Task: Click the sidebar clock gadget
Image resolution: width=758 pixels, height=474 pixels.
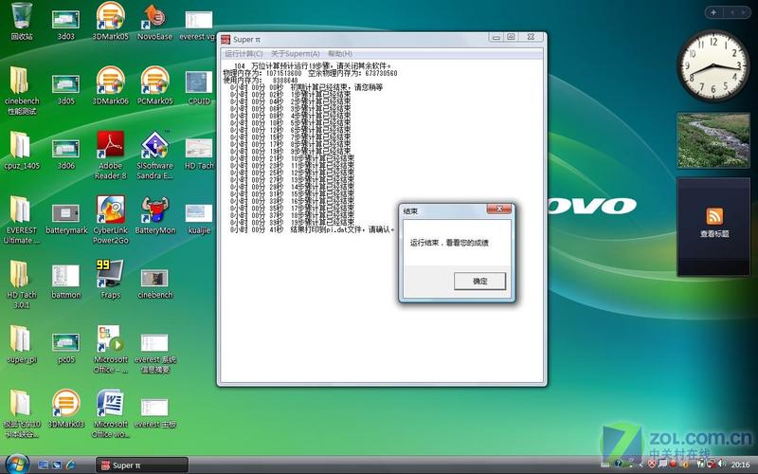Action: tap(713, 65)
